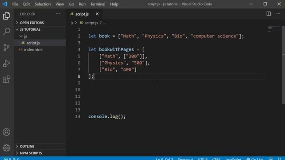
Task: Open the Source Control view
Action: (x=6, y=48)
